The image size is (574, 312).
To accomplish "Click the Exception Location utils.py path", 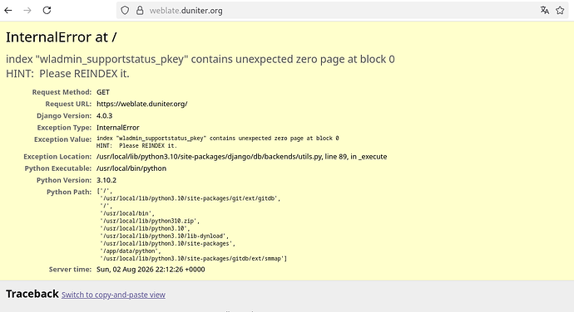I will [241, 157].
